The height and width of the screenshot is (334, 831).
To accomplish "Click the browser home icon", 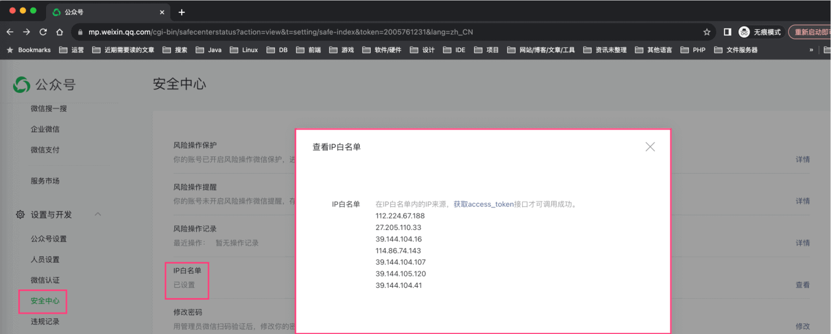I will click(x=60, y=32).
